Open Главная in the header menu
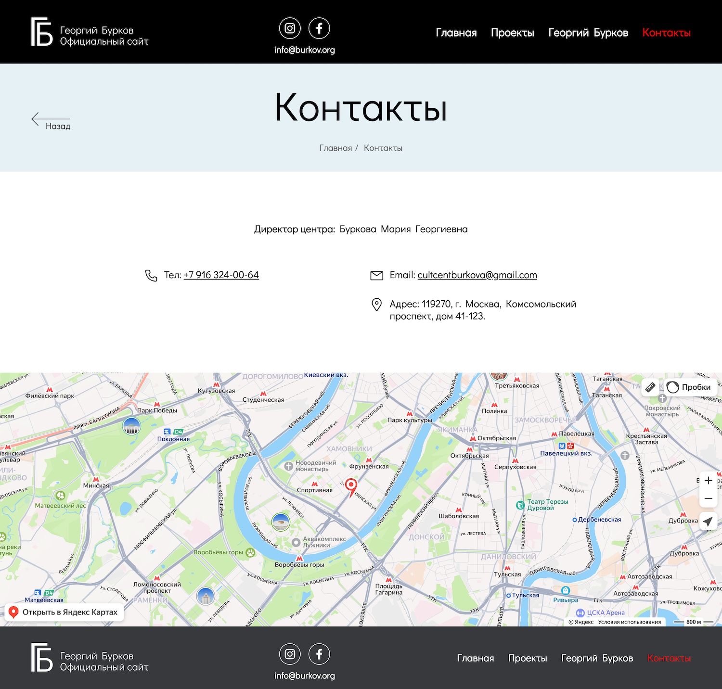The width and height of the screenshot is (722, 689). click(x=456, y=33)
